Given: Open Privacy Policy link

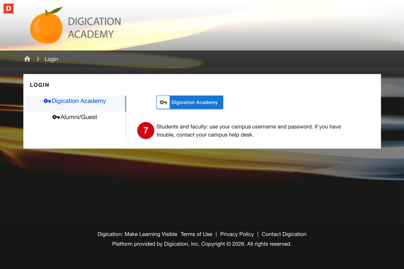Looking at the screenshot, I should [x=237, y=234].
